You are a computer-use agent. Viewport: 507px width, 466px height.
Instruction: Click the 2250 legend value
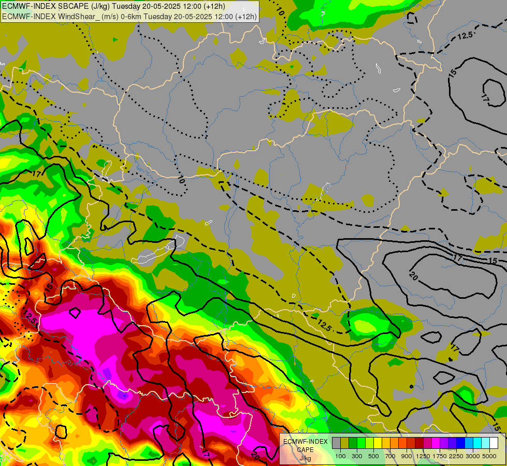click(456, 456)
